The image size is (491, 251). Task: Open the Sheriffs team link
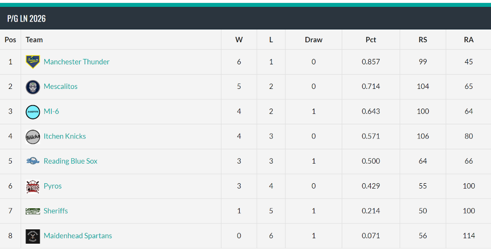(56, 211)
